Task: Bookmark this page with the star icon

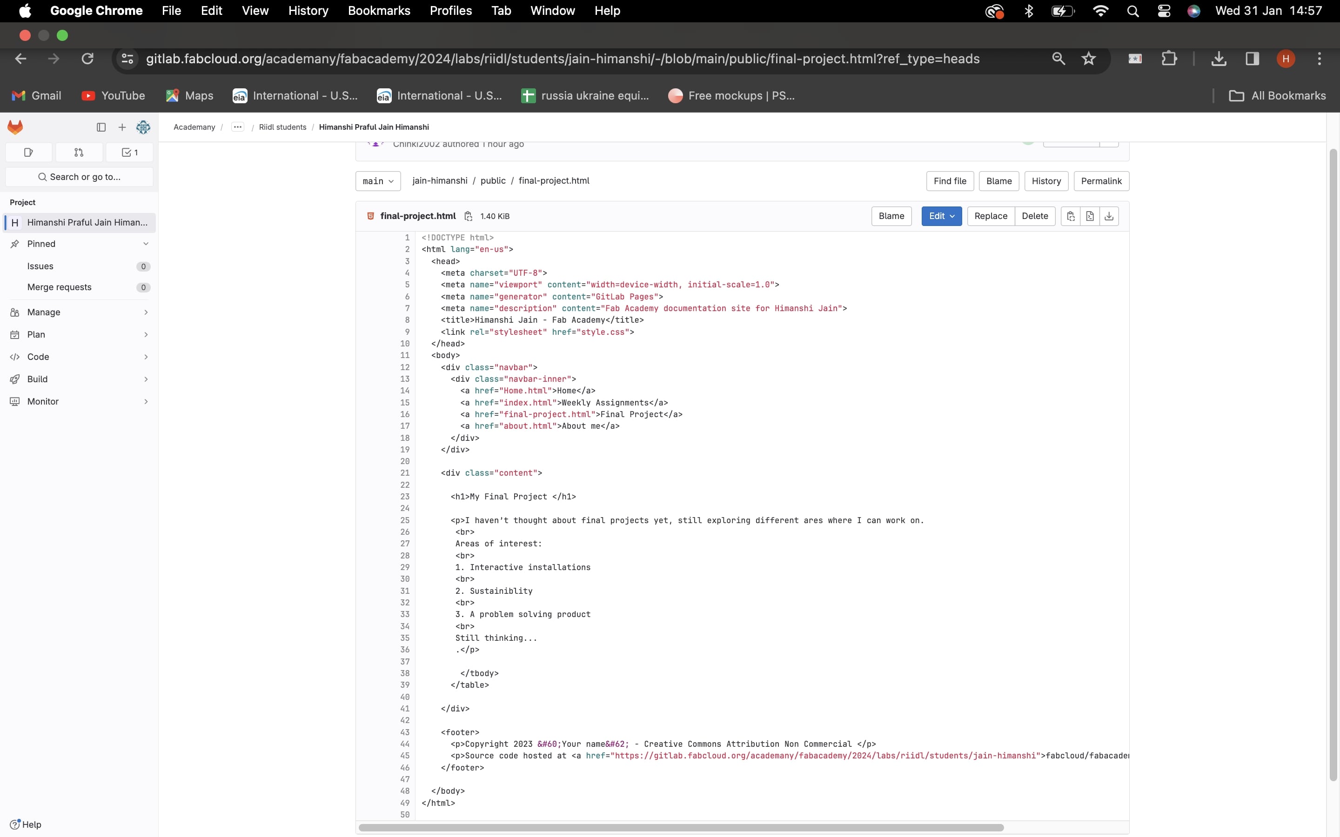Action: 1089,59
